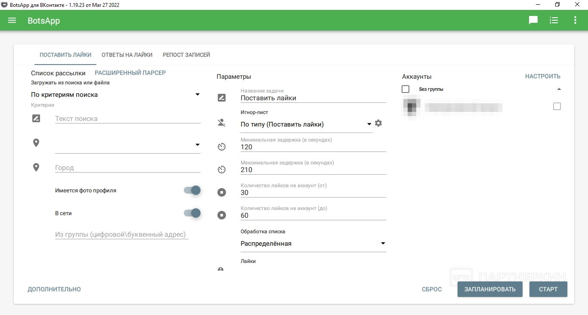Screen dimensions: 588x315
Task: Click the Город input field
Action: pos(127,168)
